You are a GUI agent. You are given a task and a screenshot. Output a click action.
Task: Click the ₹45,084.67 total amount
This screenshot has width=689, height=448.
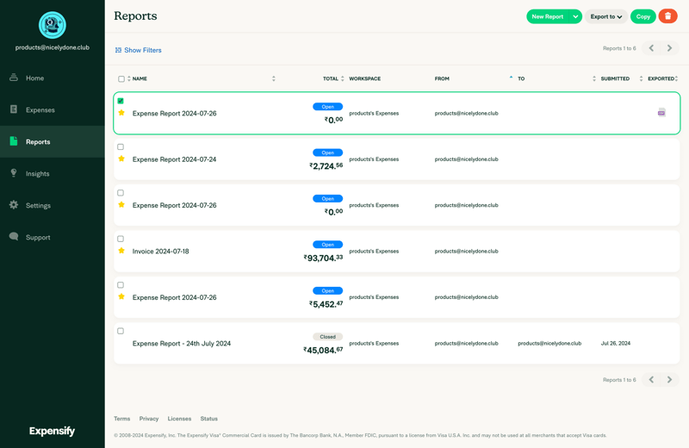pyautogui.click(x=323, y=350)
